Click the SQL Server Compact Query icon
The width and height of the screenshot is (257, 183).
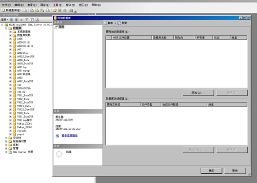click(x=48, y=11)
